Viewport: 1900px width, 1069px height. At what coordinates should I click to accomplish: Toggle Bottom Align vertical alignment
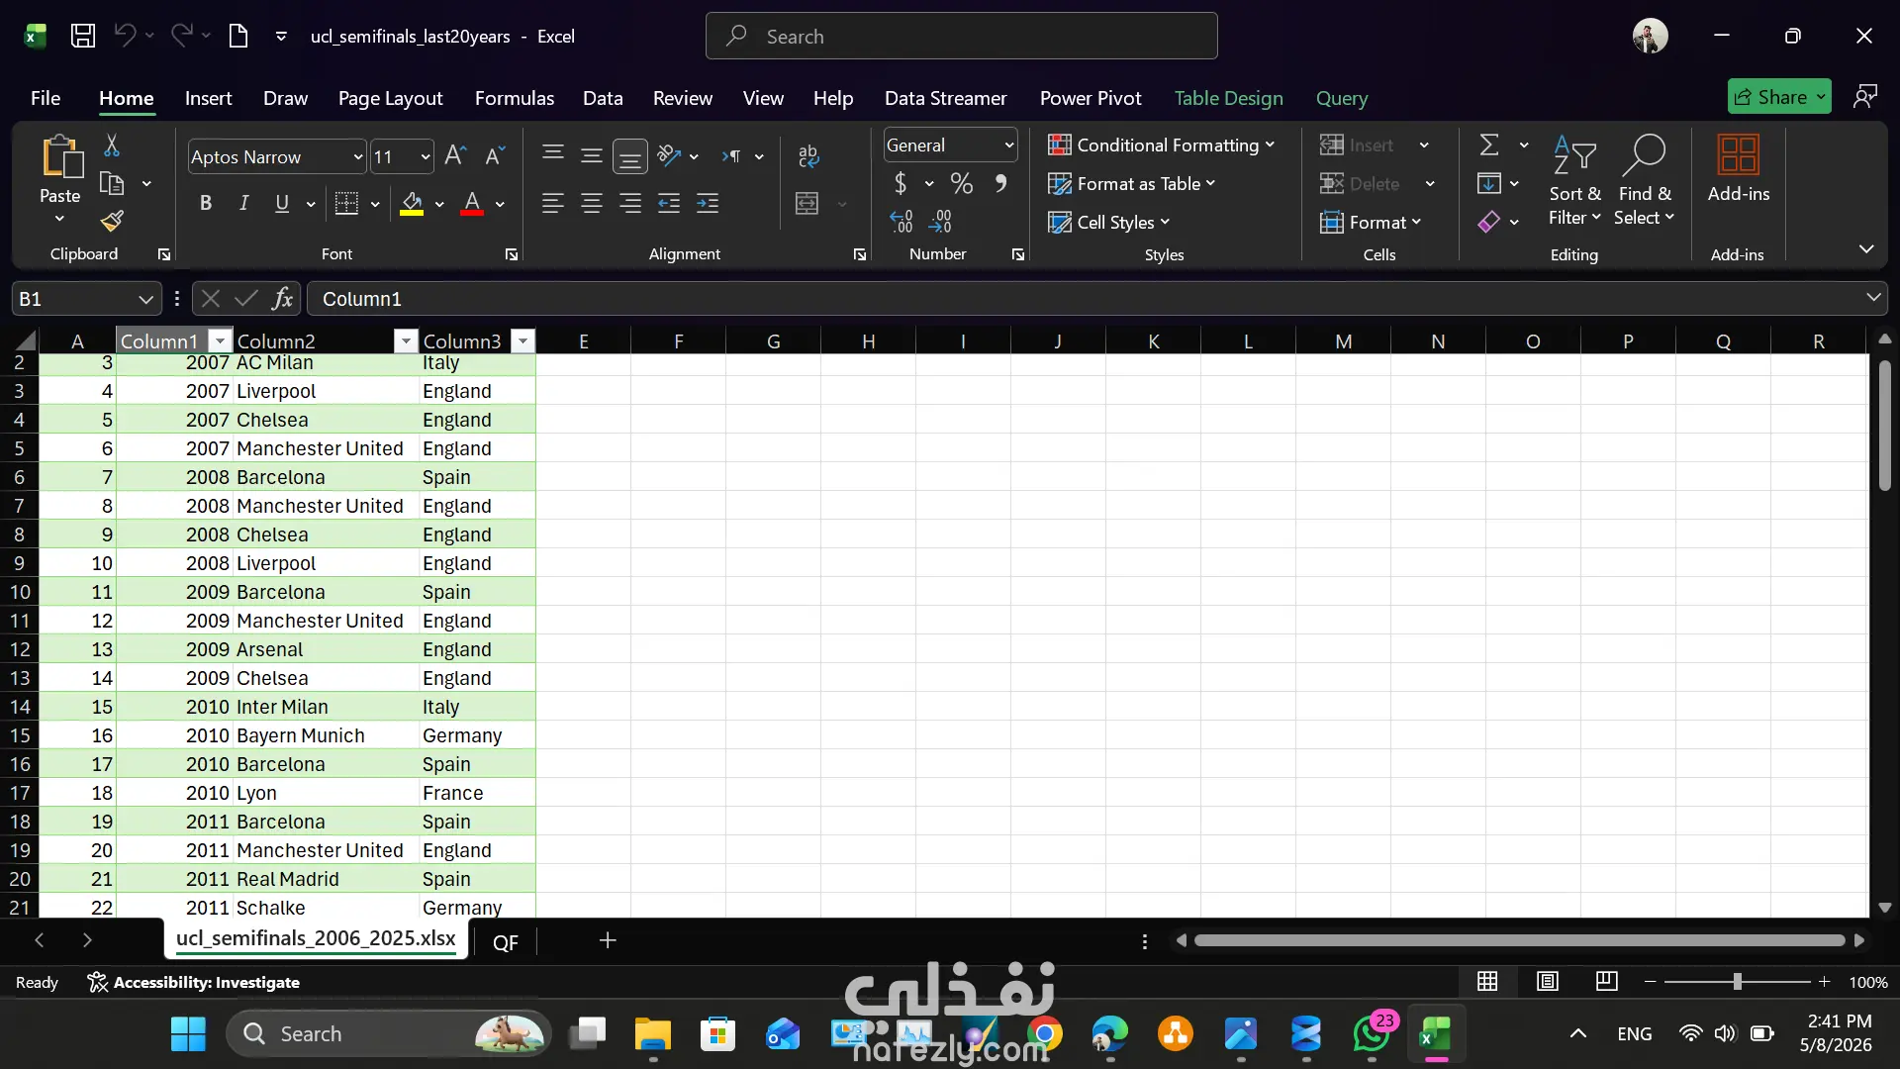[x=630, y=155]
